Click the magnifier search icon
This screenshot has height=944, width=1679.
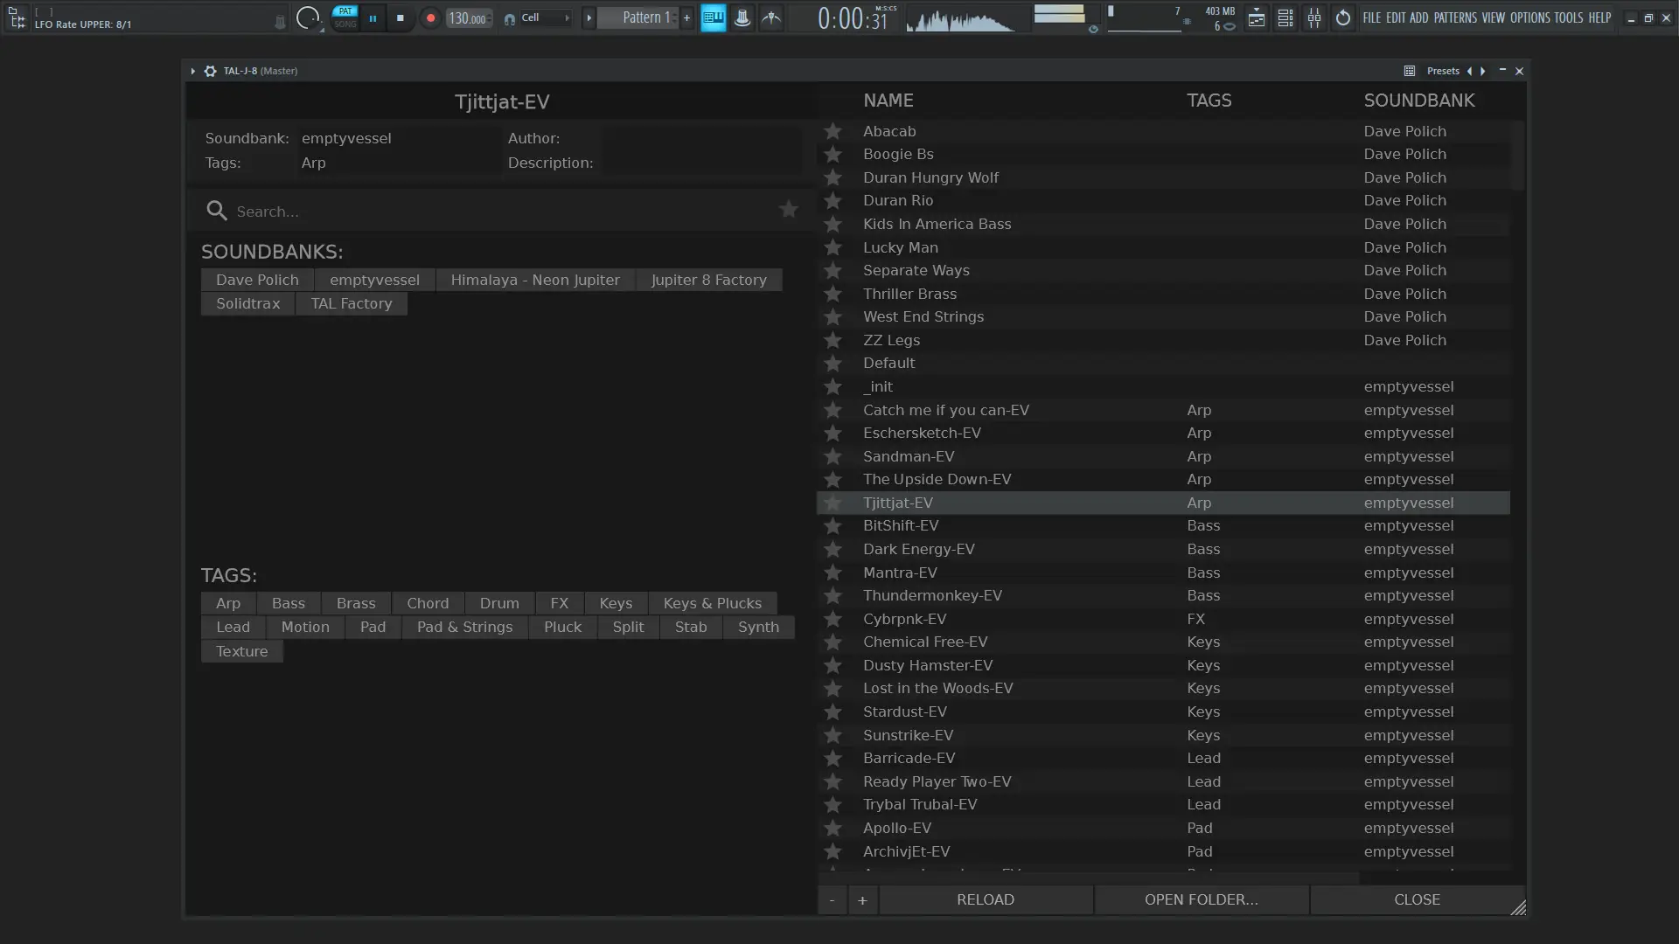coord(216,211)
